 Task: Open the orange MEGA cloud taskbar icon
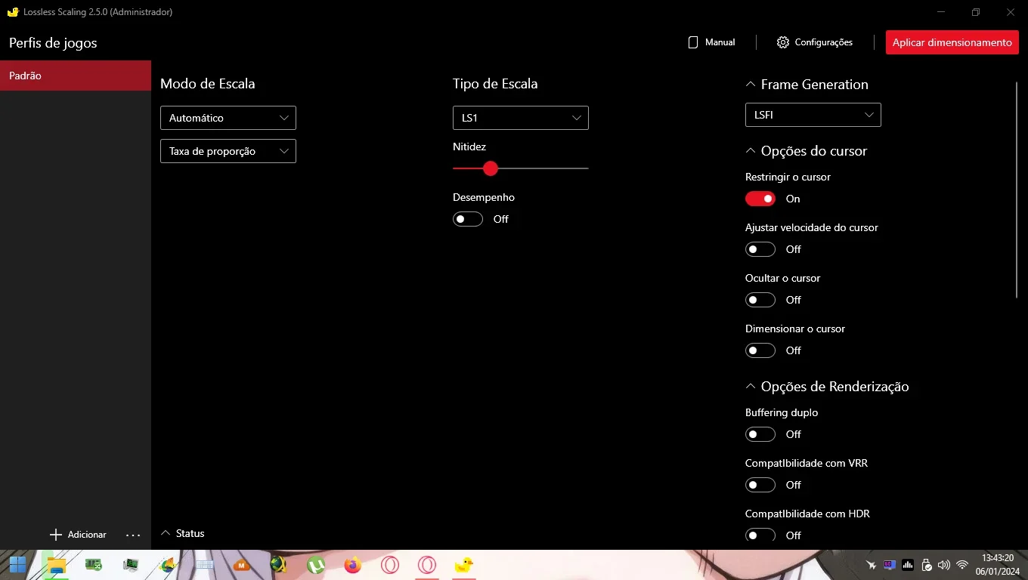coord(242,565)
